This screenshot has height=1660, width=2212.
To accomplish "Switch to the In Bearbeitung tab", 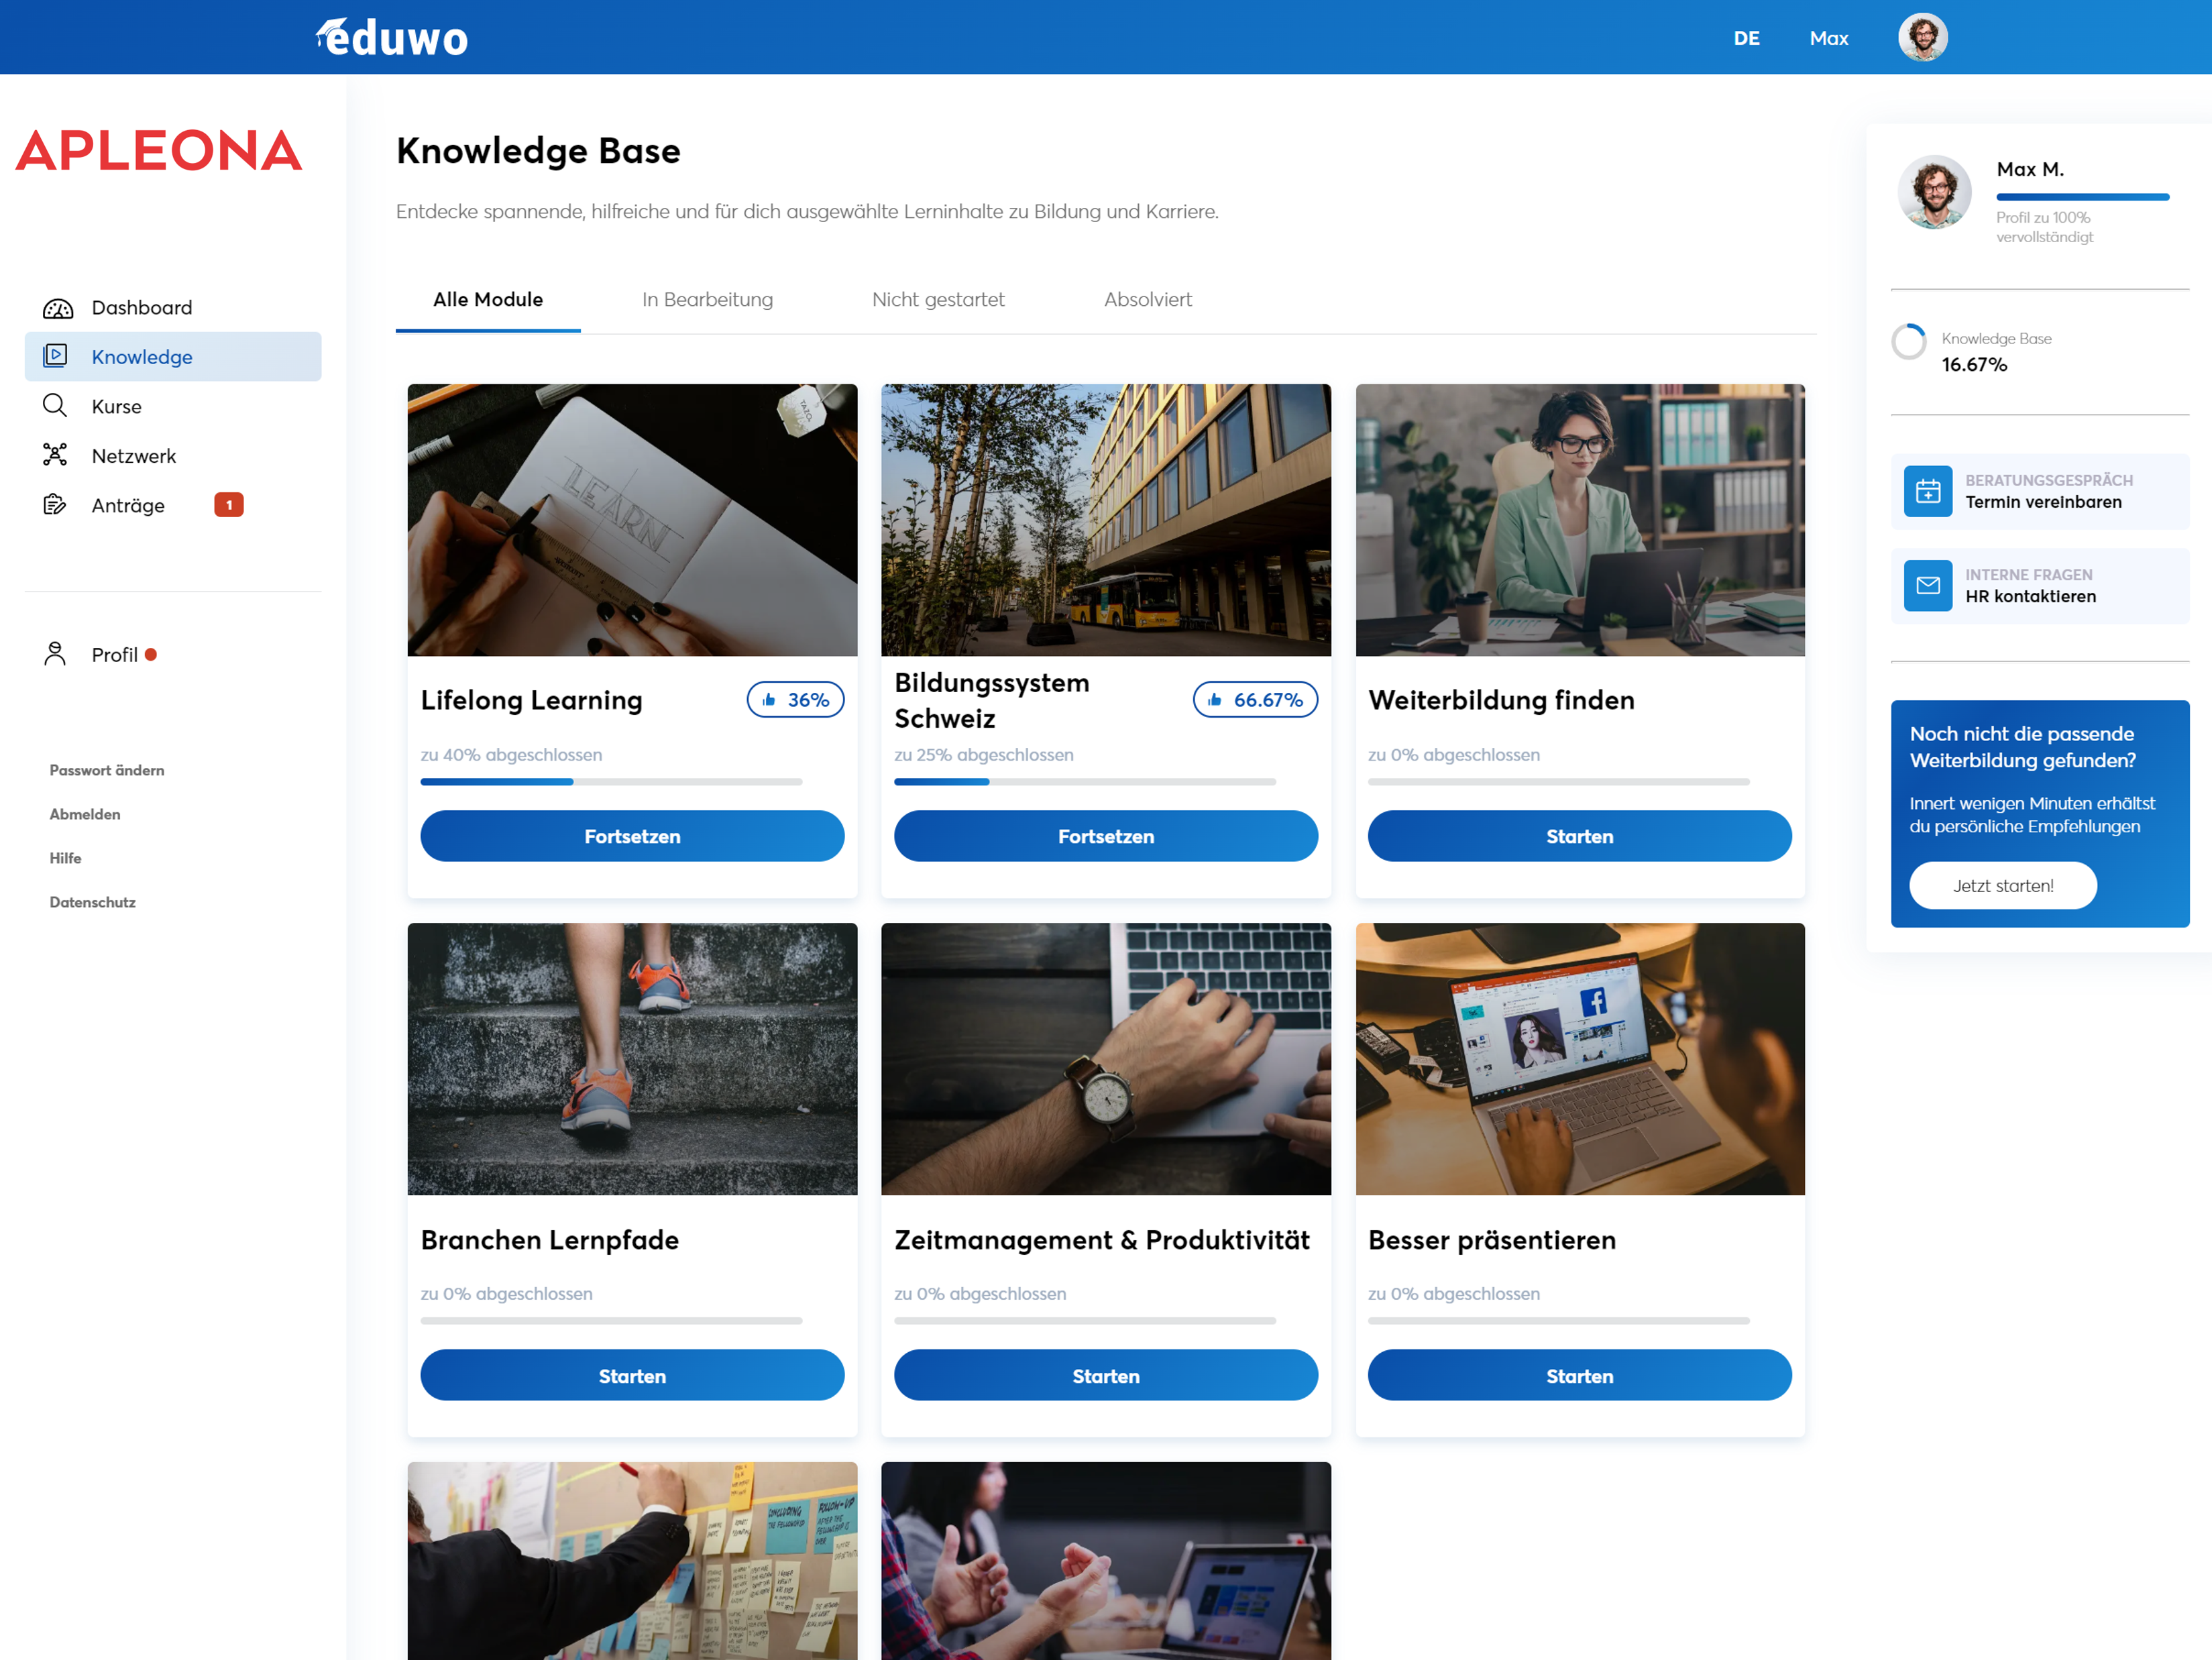I will 707,299.
